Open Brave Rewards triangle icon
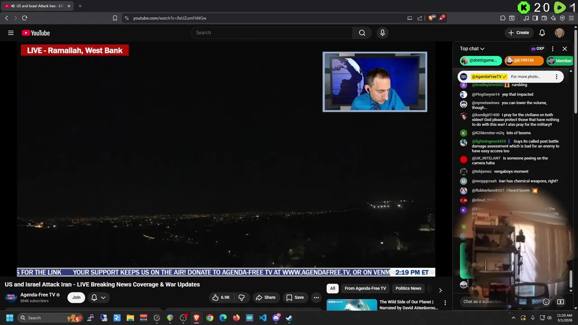 point(442,18)
